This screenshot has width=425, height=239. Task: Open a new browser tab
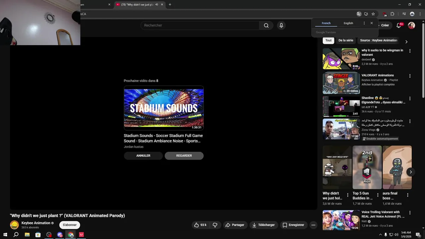(x=170, y=5)
